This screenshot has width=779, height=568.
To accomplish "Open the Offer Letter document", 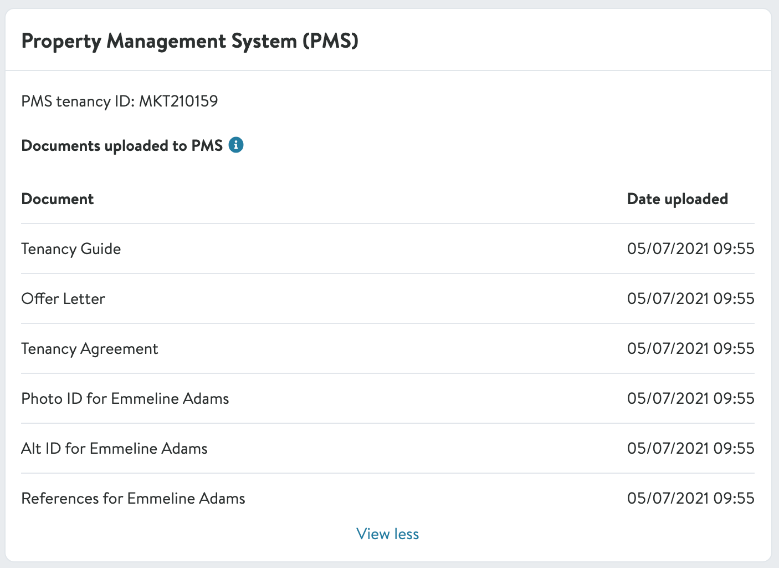I will [63, 298].
